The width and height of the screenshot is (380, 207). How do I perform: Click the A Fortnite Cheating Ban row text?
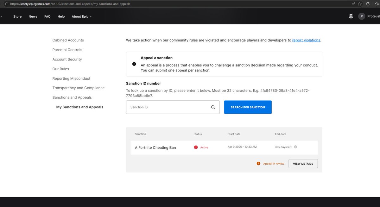pos(155,147)
